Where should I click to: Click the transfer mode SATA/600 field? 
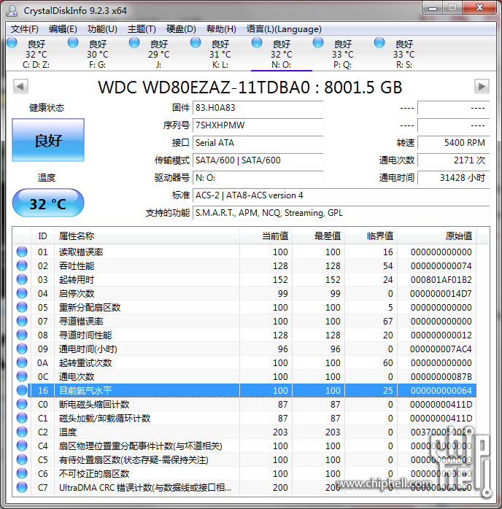point(258,160)
